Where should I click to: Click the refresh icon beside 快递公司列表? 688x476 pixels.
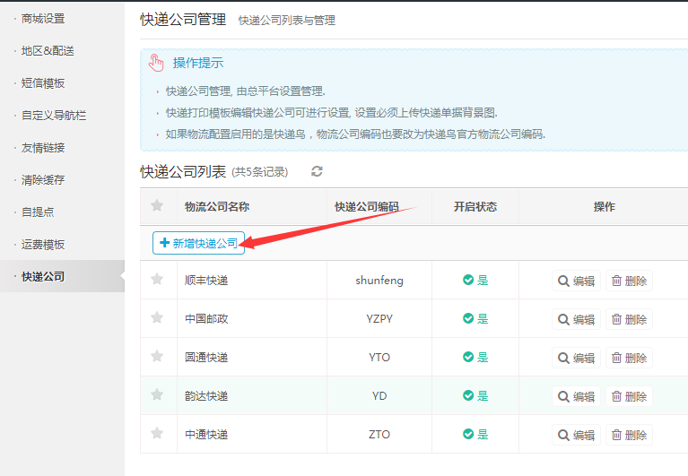(x=317, y=171)
